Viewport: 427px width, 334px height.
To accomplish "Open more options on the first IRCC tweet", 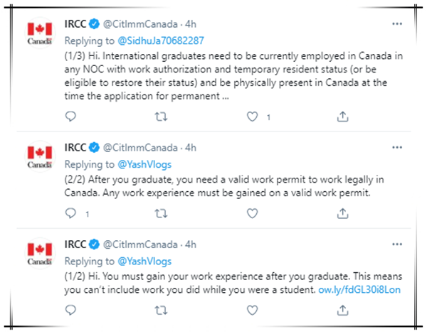I will (397, 24).
